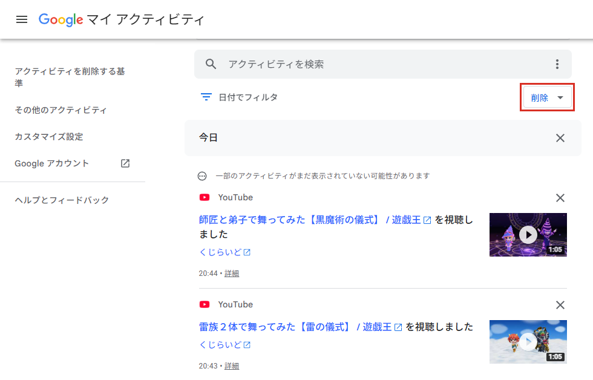This screenshot has height=380, width=593.
Task: Click the YouTube icon above 黒魔術の儀式
Action: click(205, 197)
